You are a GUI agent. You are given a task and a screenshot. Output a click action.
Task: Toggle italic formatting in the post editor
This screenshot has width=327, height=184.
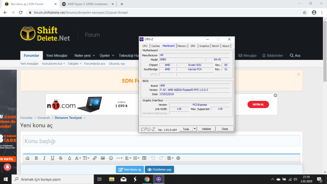[44, 158]
